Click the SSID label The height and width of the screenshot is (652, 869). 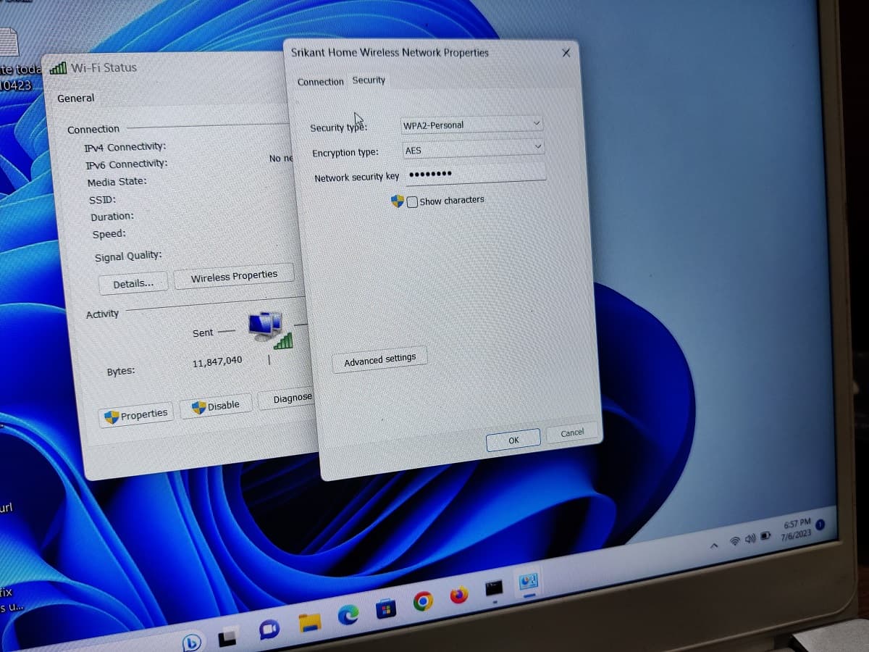coord(102,199)
